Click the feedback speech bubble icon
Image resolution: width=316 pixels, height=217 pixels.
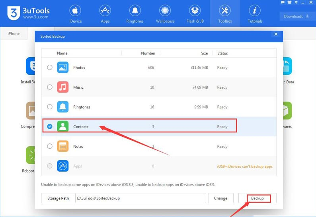(283, 2)
